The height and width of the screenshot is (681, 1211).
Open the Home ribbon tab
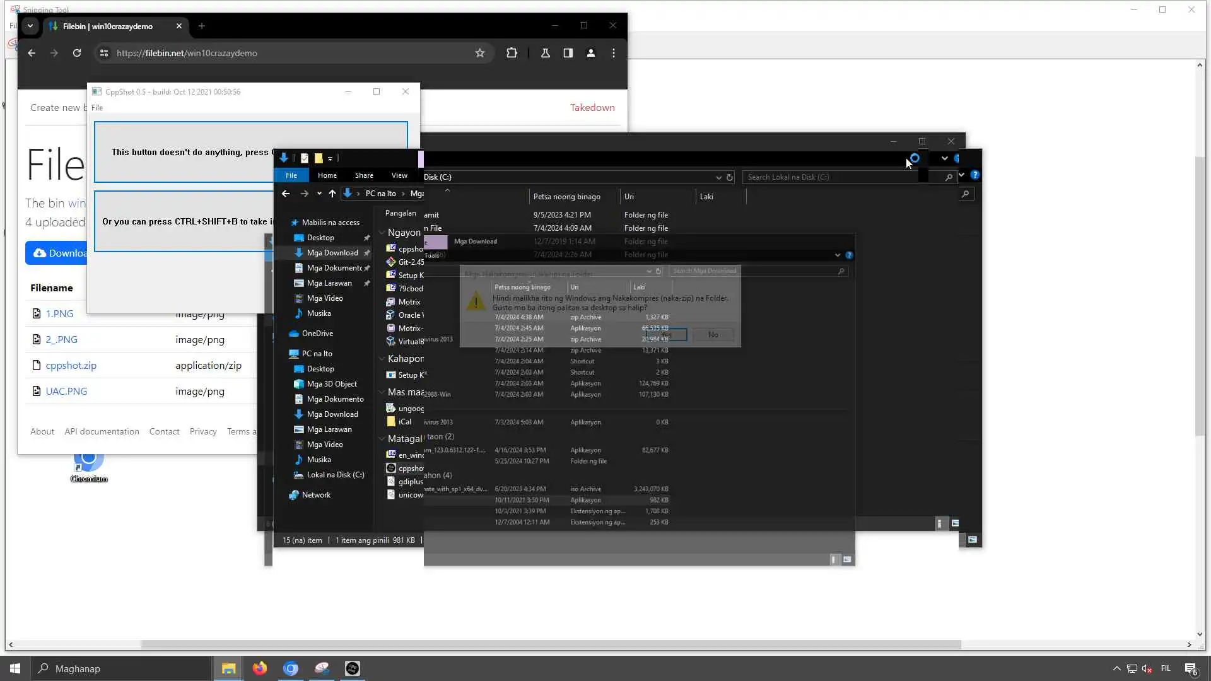click(x=327, y=175)
